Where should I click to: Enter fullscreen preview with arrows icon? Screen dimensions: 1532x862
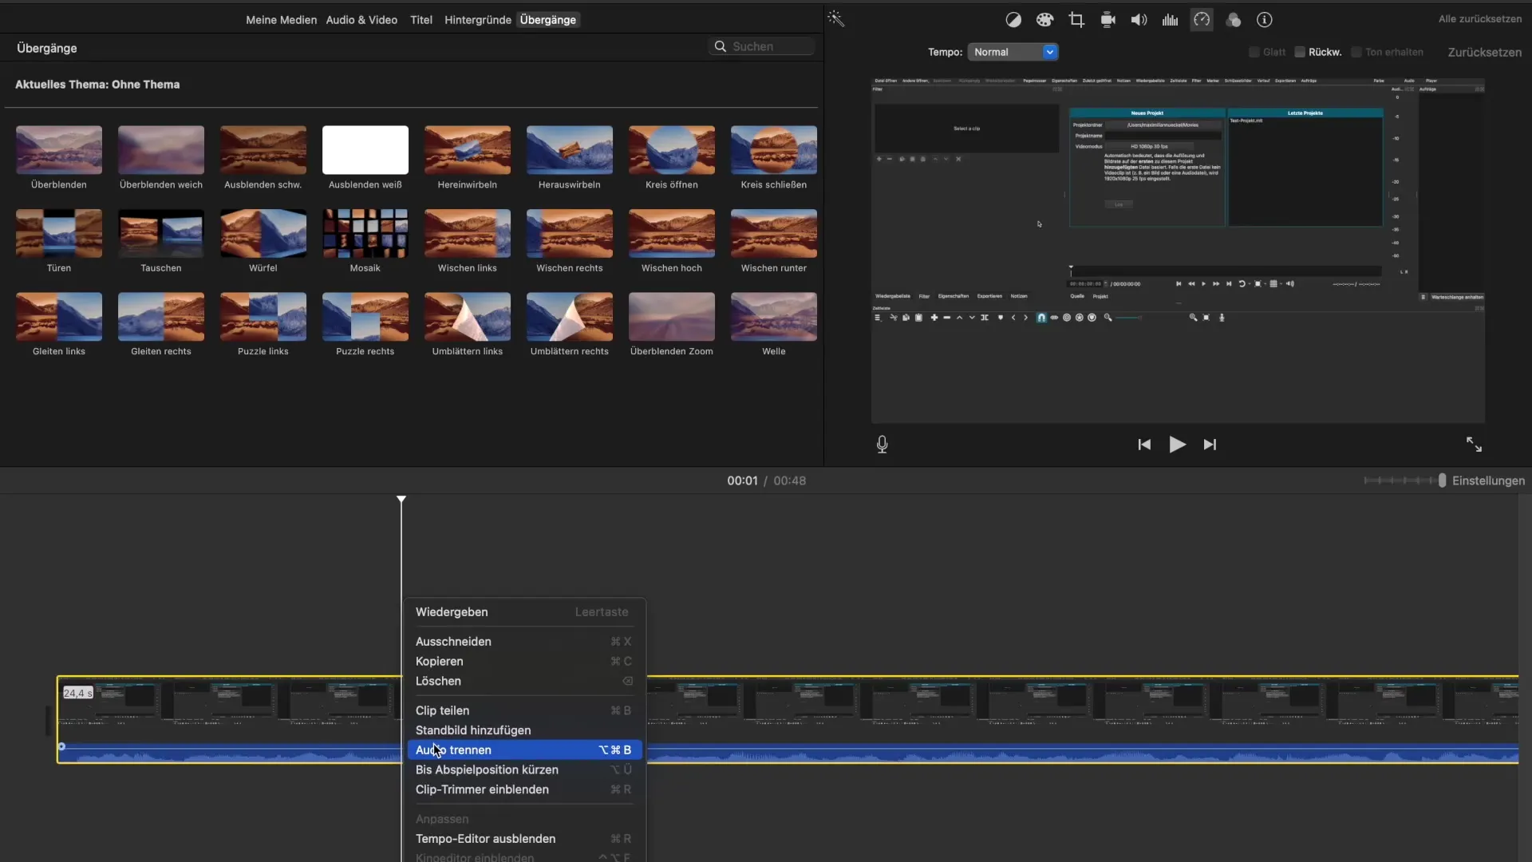pyautogui.click(x=1474, y=445)
